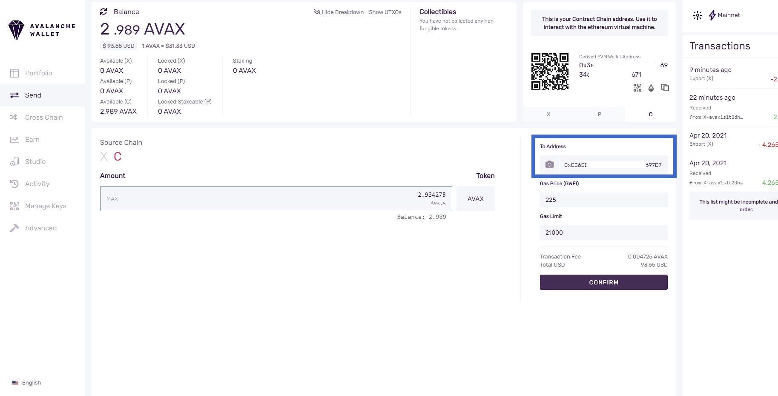Click the refresh icon beside Balance

[x=103, y=11]
